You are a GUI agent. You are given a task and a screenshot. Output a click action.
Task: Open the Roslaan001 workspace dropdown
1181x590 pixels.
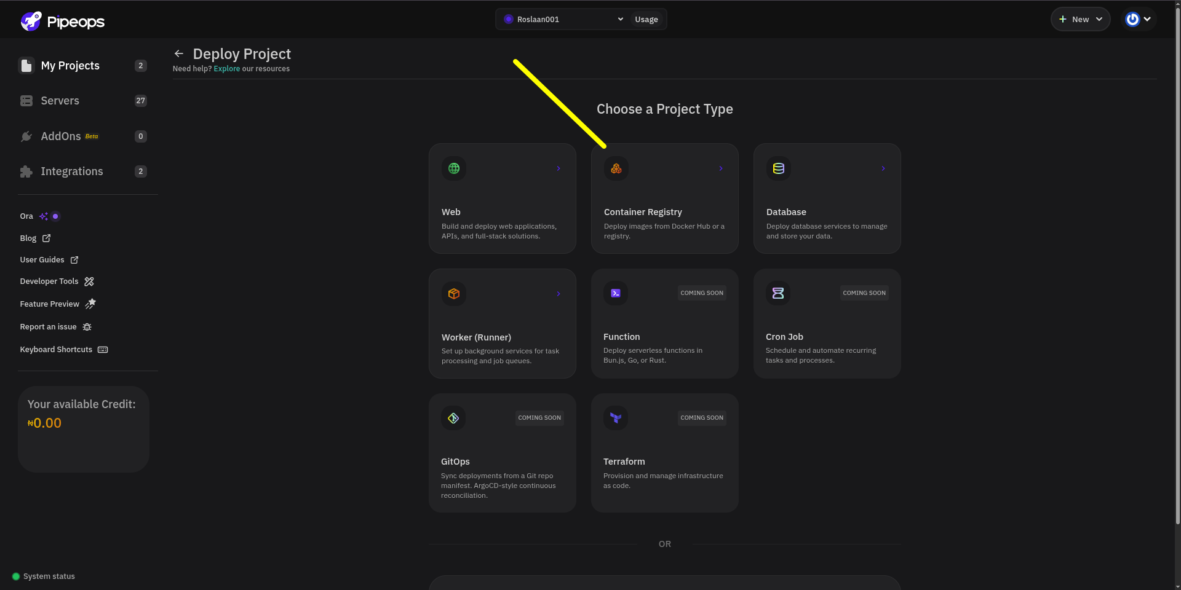tap(564, 19)
